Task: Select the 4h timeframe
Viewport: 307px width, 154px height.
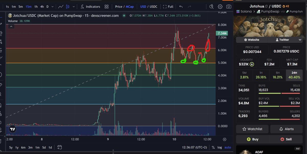Action: tap(42, 7)
